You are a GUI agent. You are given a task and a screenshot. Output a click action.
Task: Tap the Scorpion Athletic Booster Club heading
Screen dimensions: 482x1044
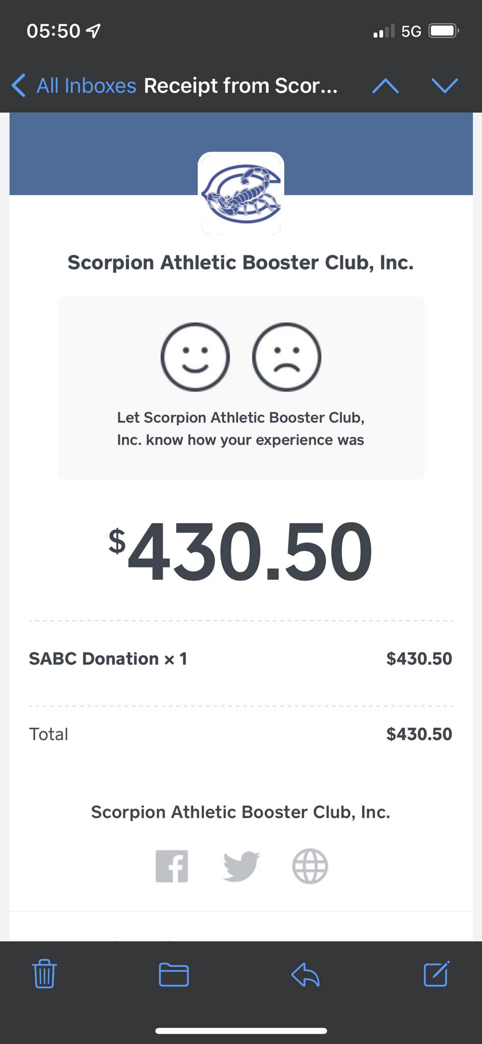pos(240,263)
